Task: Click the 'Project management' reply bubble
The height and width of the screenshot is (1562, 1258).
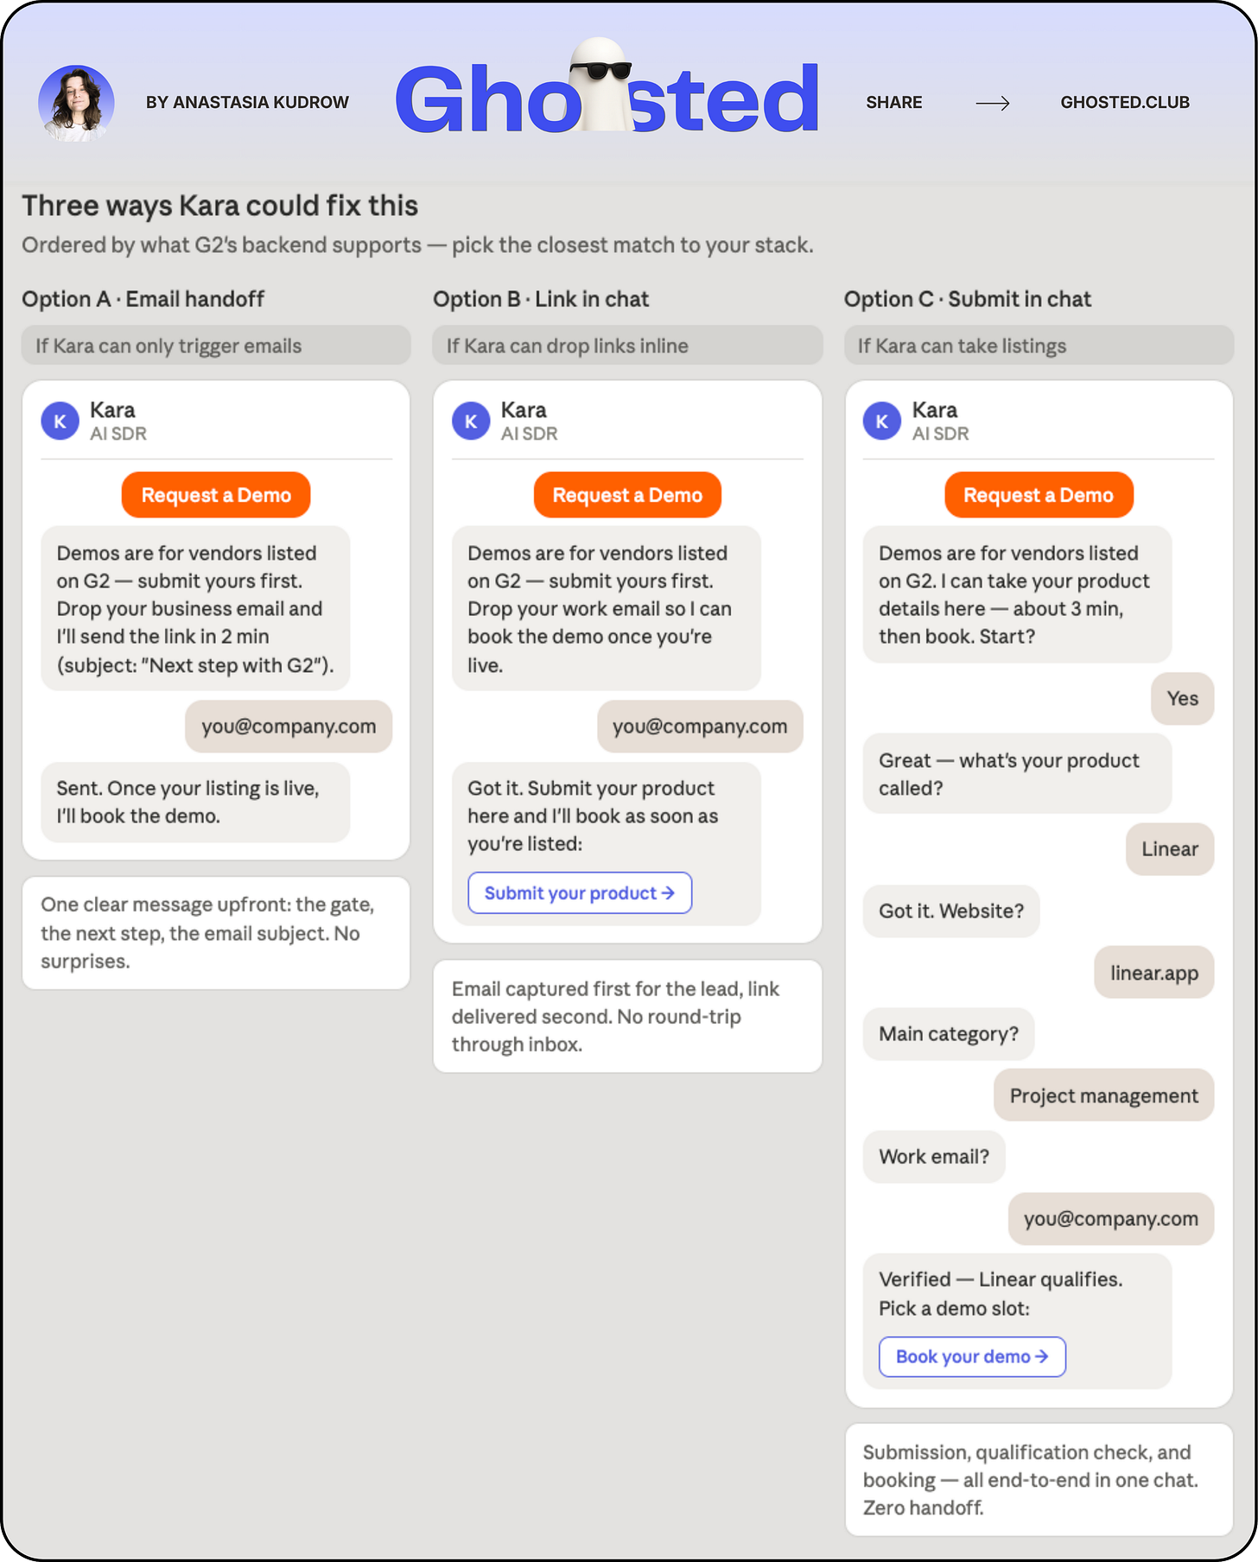Action: pos(1103,1095)
